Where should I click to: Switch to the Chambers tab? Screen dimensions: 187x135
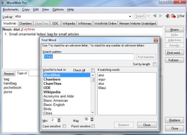pos(25,23)
